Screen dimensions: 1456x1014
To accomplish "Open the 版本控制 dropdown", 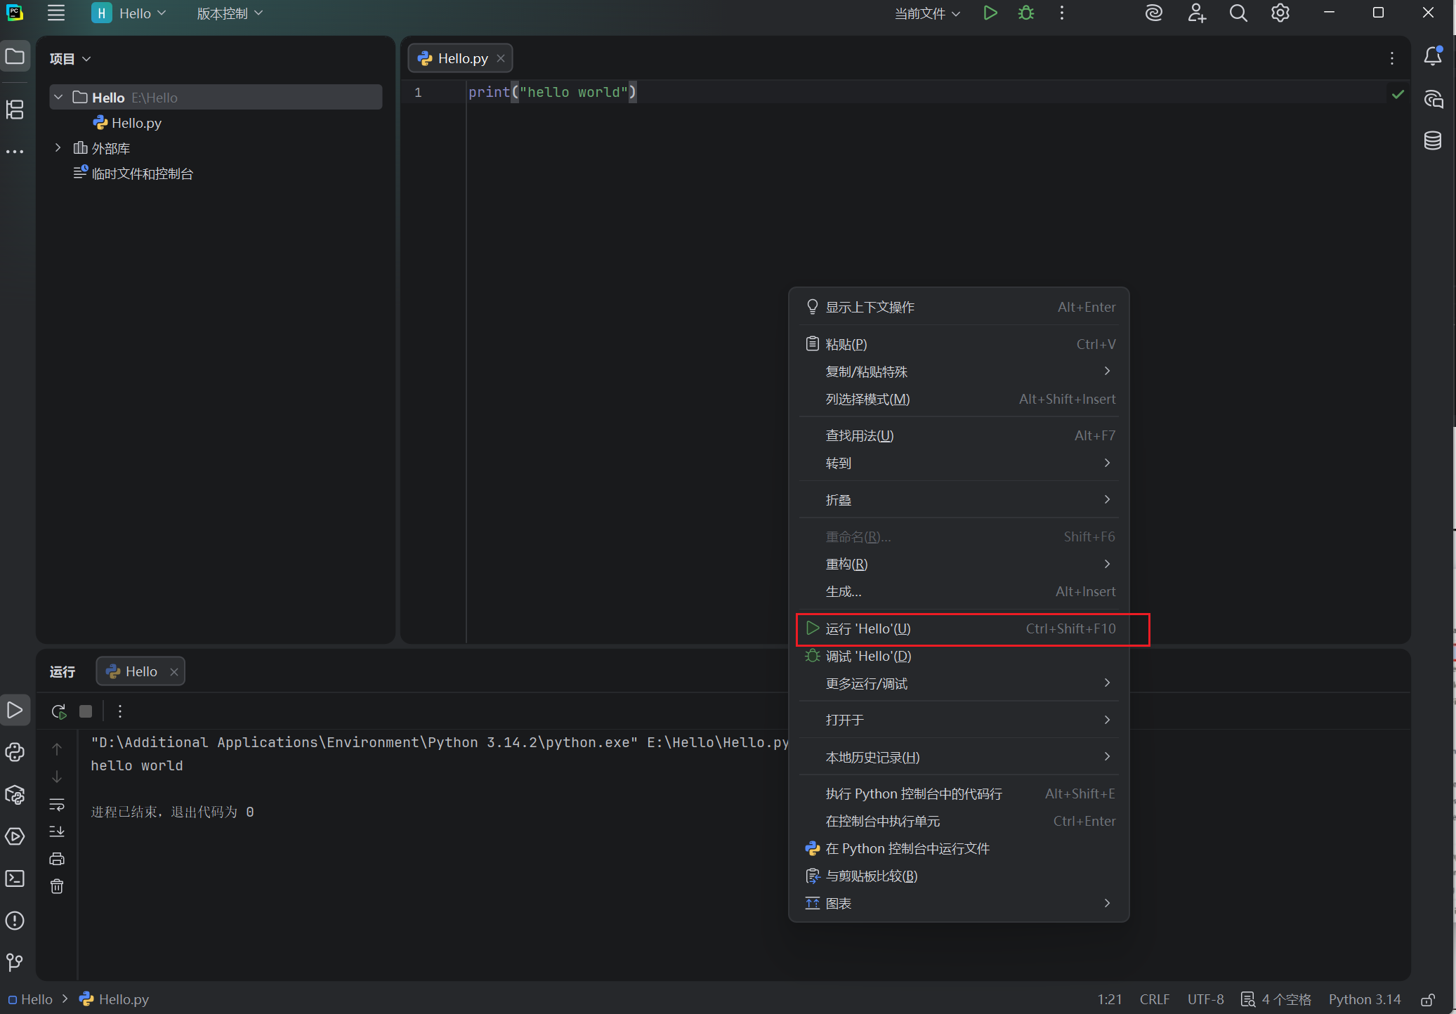I will (230, 13).
